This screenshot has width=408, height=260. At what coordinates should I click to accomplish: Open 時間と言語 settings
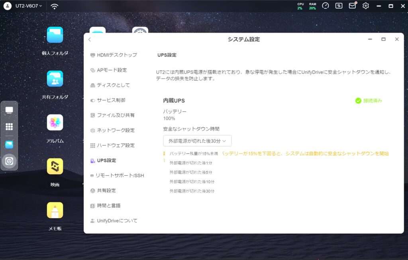(105, 206)
